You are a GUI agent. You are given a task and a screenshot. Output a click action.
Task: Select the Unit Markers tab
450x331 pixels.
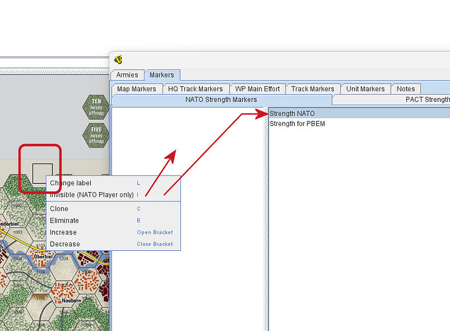coord(365,89)
